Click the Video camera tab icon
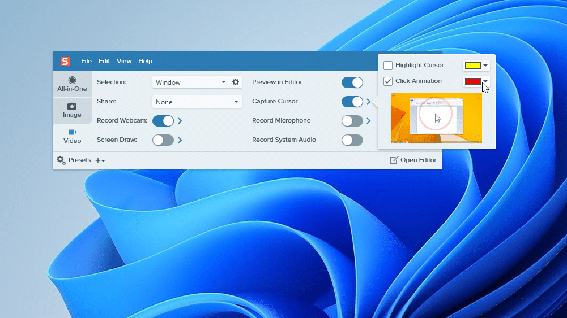 point(72,132)
